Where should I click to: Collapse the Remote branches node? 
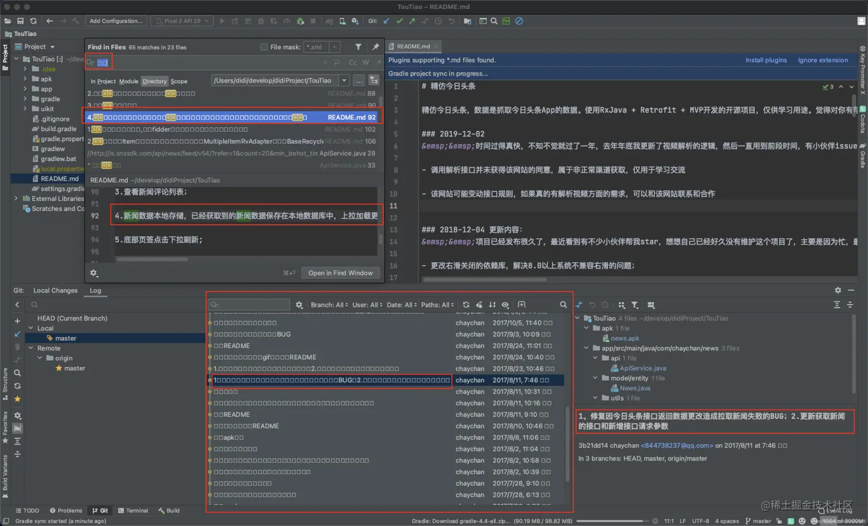click(31, 348)
